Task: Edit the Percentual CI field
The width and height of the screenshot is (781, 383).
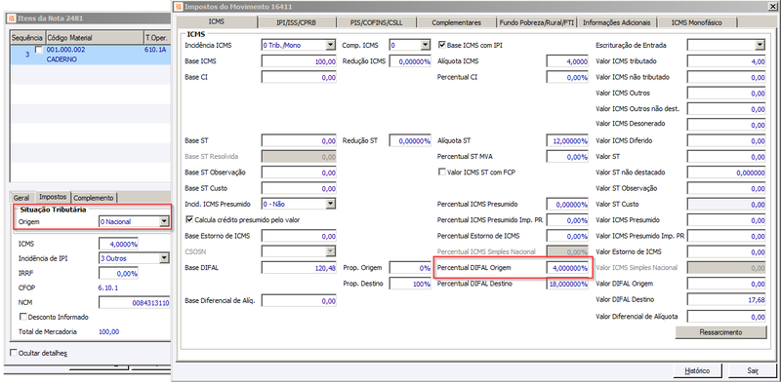Action: coord(568,77)
